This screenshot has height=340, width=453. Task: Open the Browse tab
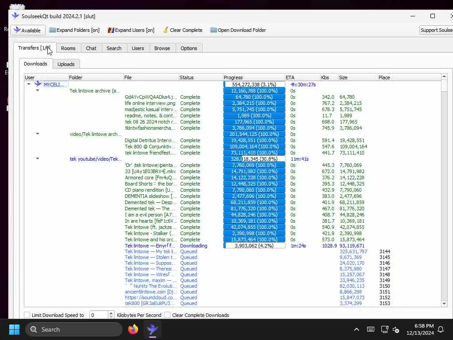pyautogui.click(x=162, y=48)
